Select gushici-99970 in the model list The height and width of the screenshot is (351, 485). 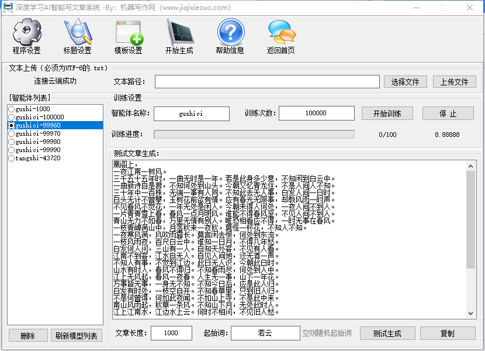pyautogui.click(x=11, y=133)
